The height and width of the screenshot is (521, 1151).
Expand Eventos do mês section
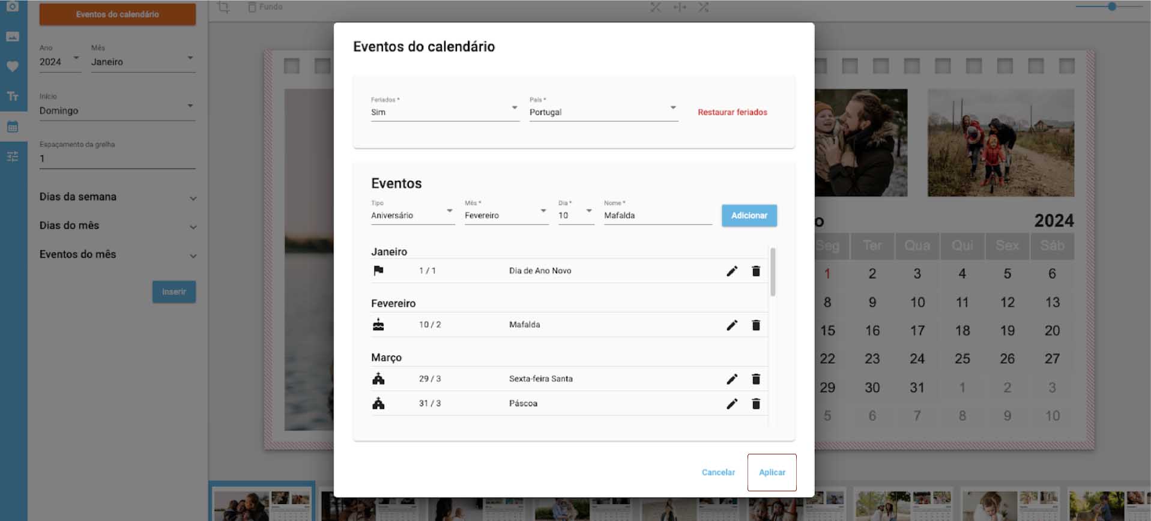click(x=118, y=255)
